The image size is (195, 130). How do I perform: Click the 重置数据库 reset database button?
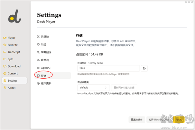[x=137, y=119]
